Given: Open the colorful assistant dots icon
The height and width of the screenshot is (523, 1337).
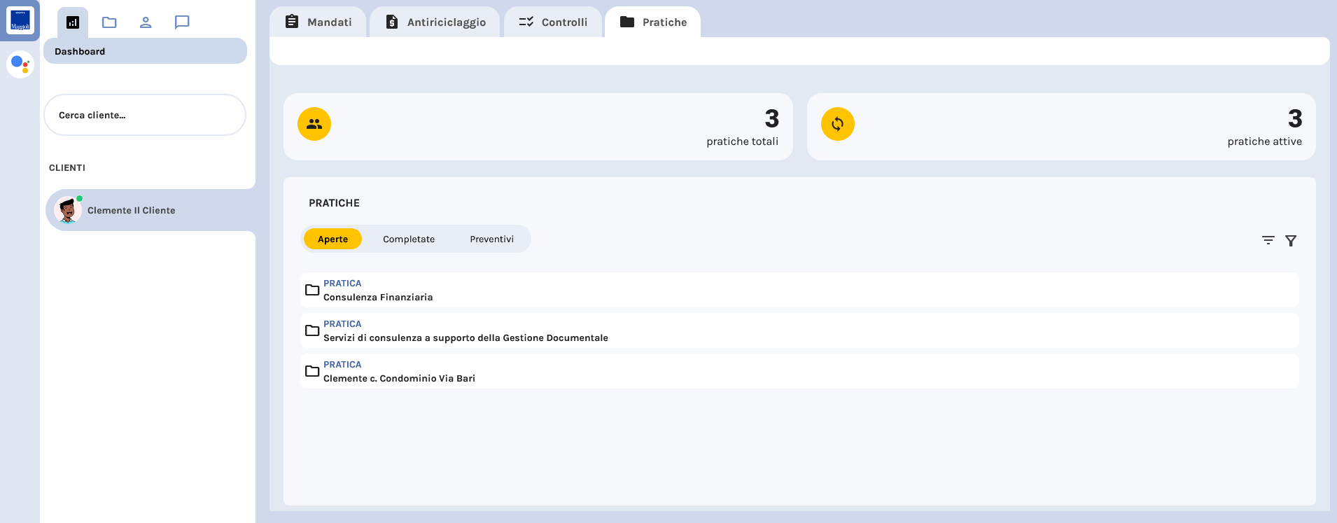Looking at the screenshot, I should tap(20, 64).
